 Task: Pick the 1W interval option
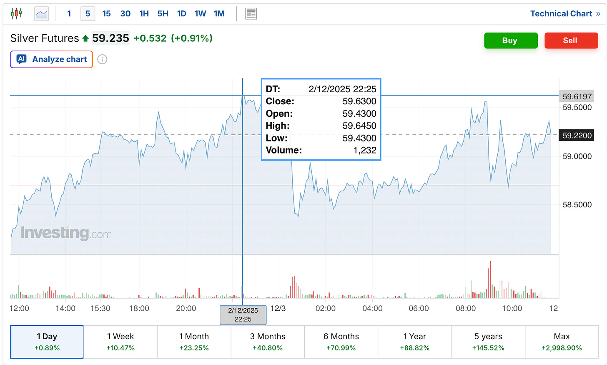200,14
